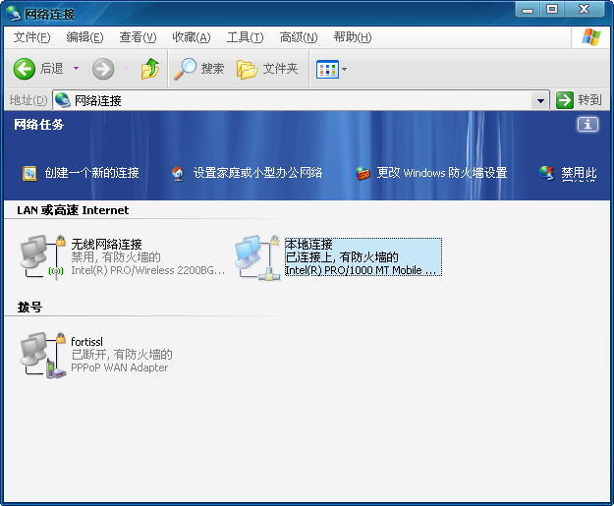Click 设置家庭或小型办公网络 link
Screen dimensions: 614x506
pos(257,173)
